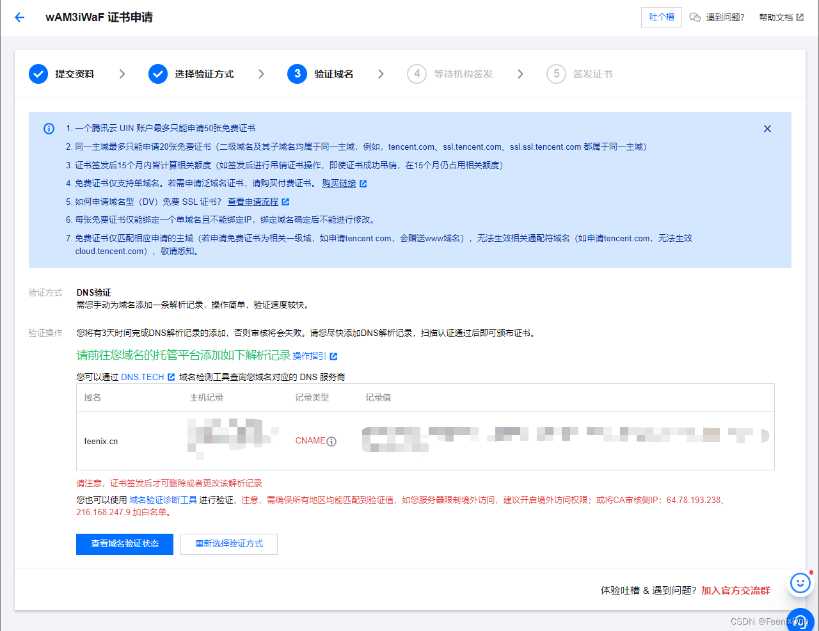This screenshot has height=631, width=819.
Task: Click the 签发证书 step label
Action: 592,74
